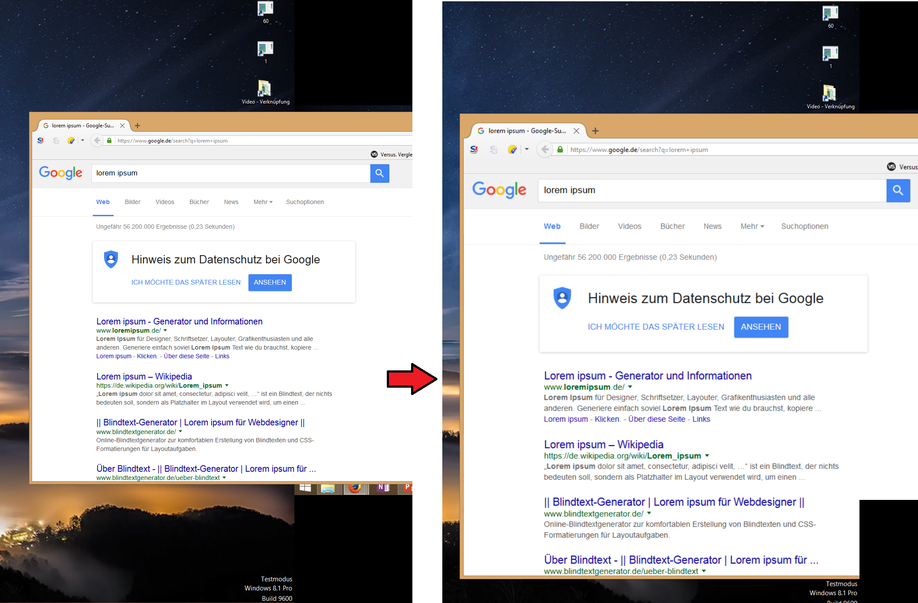The width and height of the screenshot is (918, 603).
Task: Click the Google search magnifier button in small window
Action: click(379, 173)
